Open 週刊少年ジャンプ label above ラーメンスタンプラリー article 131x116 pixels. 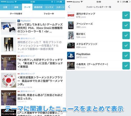(x=28, y=74)
